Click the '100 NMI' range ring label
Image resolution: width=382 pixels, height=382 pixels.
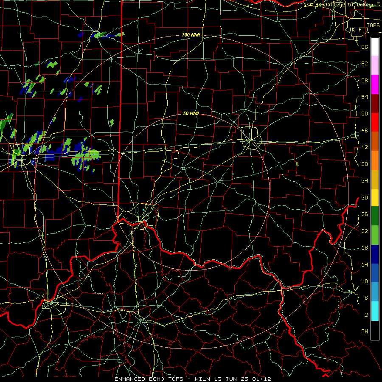tap(191, 35)
